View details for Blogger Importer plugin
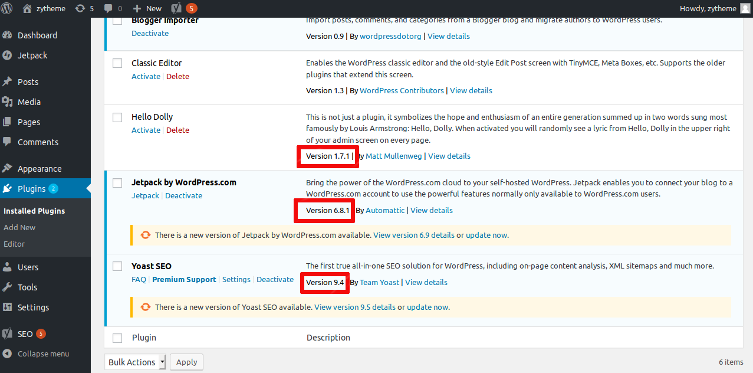Viewport: 753px width, 373px height. tap(449, 37)
